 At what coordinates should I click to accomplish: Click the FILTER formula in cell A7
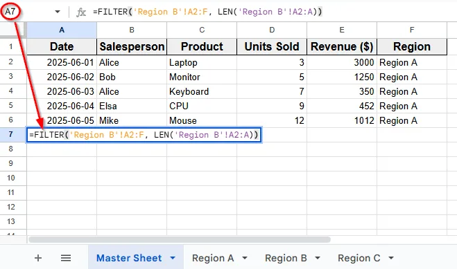point(144,135)
